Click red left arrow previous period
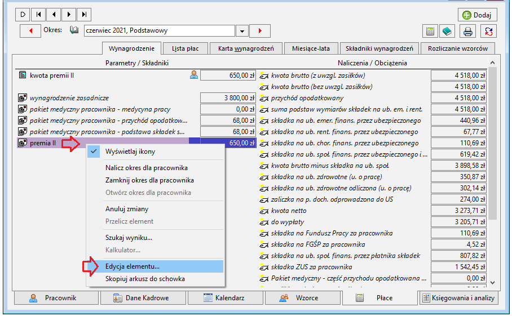Image resolution: width=512 pixels, height=316 pixels. (x=30, y=31)
